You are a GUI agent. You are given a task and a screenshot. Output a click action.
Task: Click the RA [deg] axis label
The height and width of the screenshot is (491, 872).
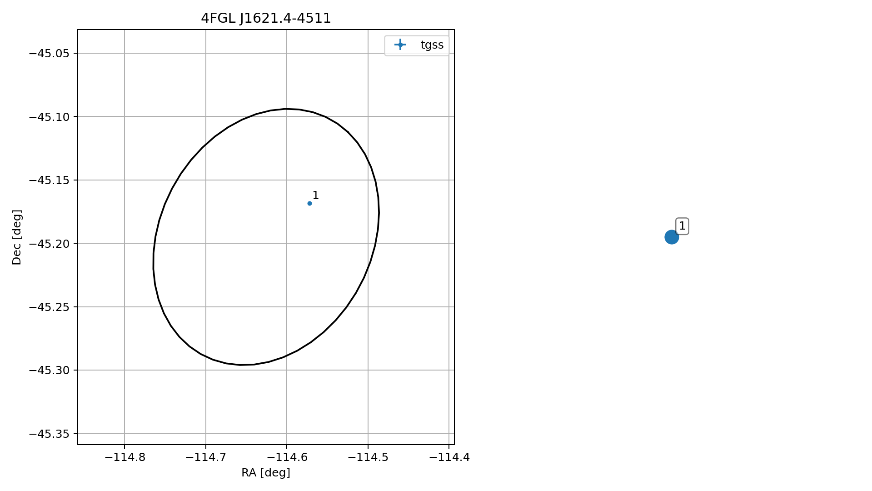[x=266, y=473]
